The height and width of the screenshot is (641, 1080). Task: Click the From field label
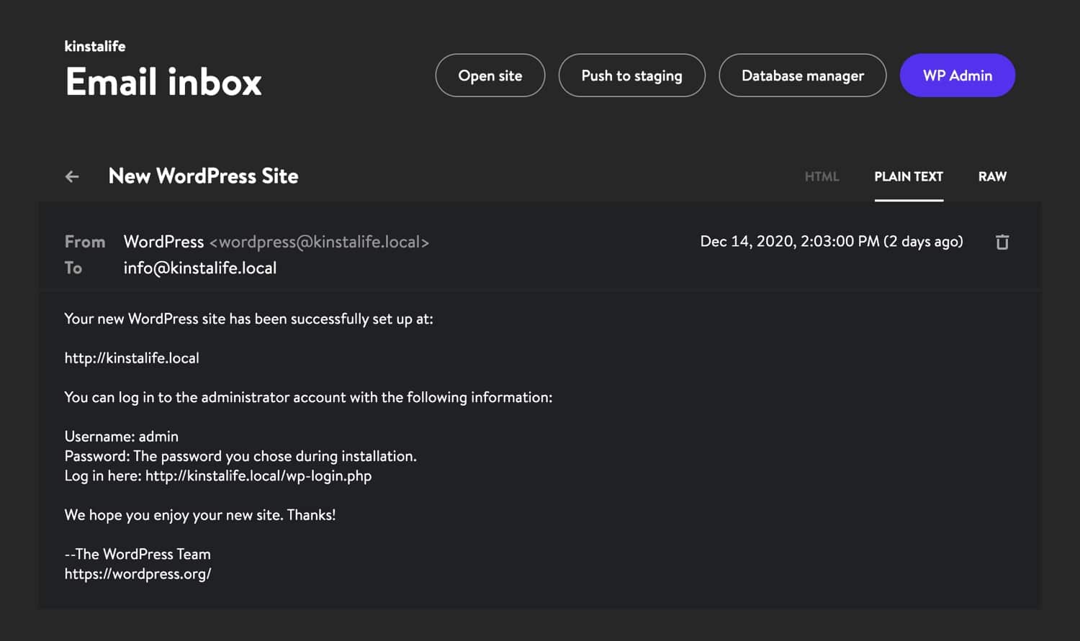click(x=84, y=242)
